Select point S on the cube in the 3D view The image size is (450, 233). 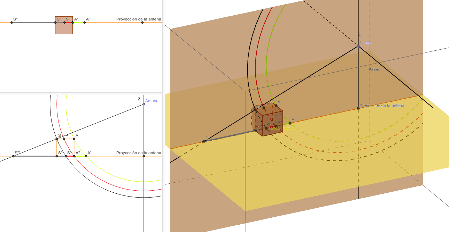(255, 110)
